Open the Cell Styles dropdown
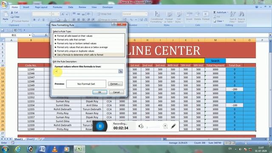Screen dimensions: 272x153 (178, 17)
